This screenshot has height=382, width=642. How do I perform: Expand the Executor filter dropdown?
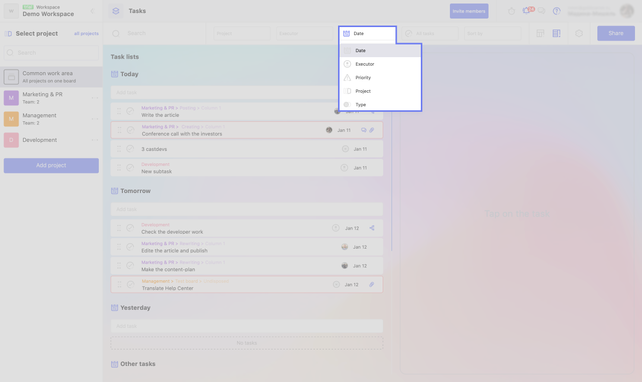(304, 34)
